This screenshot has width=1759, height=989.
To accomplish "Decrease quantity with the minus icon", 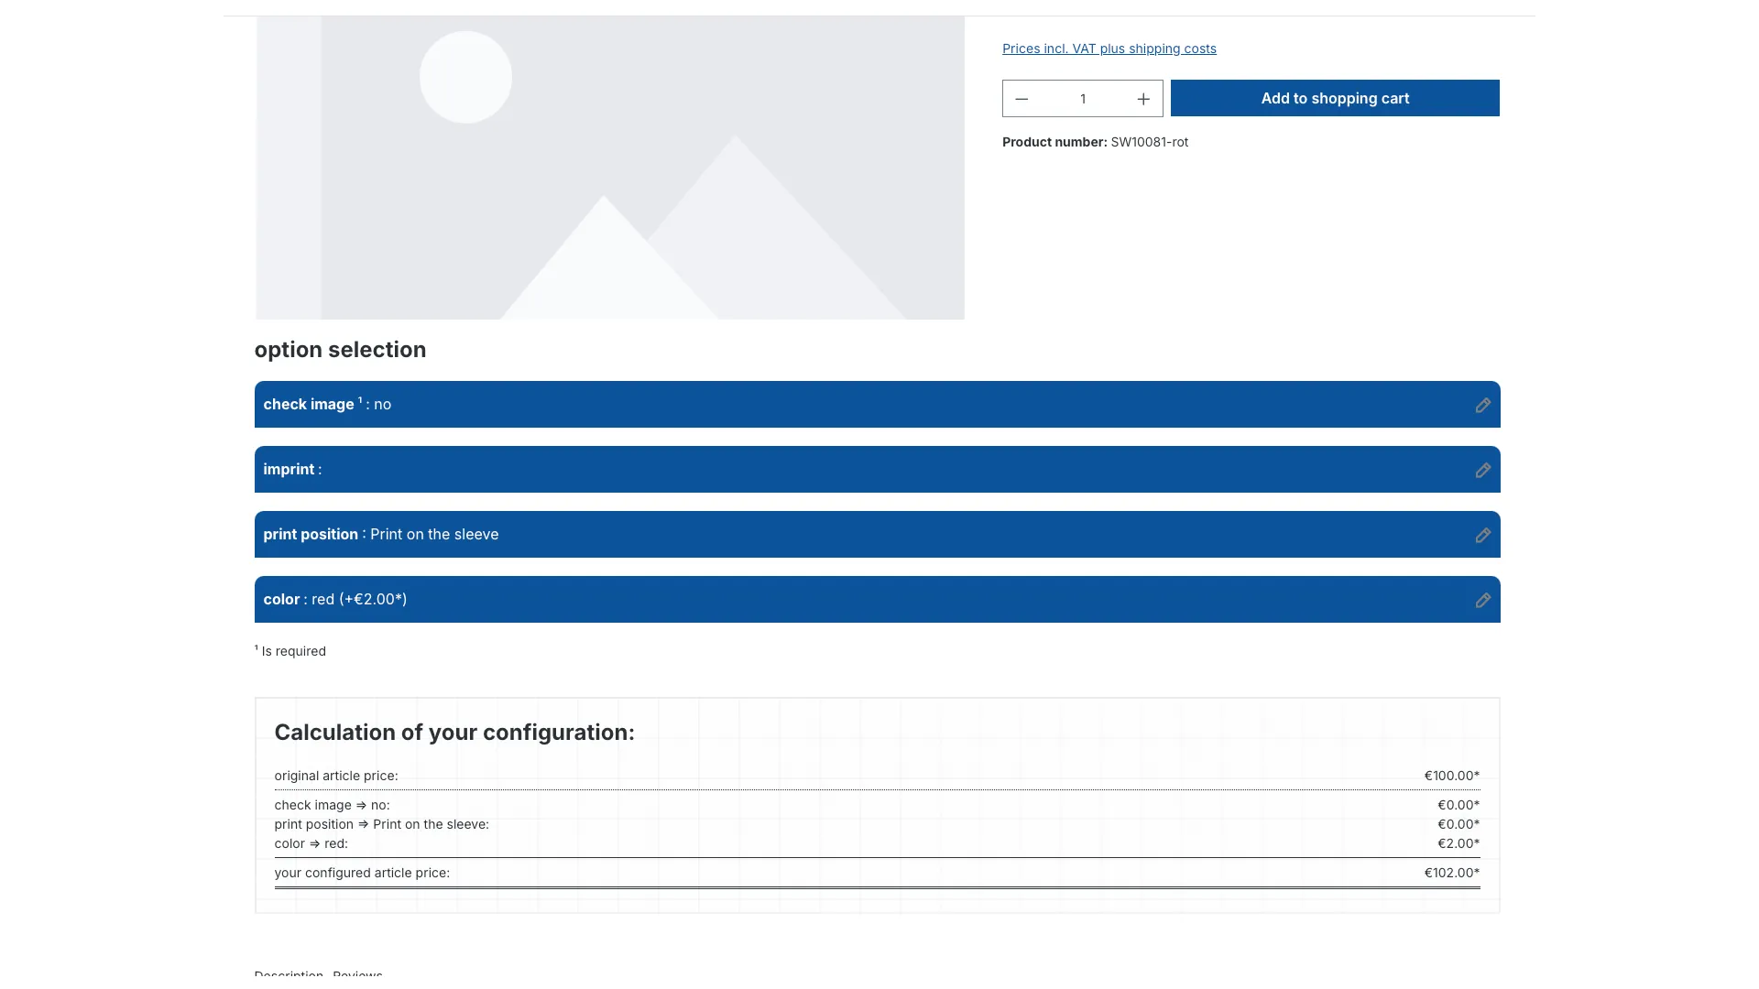I will [x=1022, y=98].
